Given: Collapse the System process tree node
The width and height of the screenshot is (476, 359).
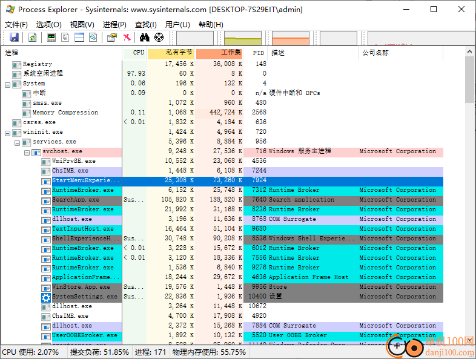Looking at the screenshot, I should 8,85.
